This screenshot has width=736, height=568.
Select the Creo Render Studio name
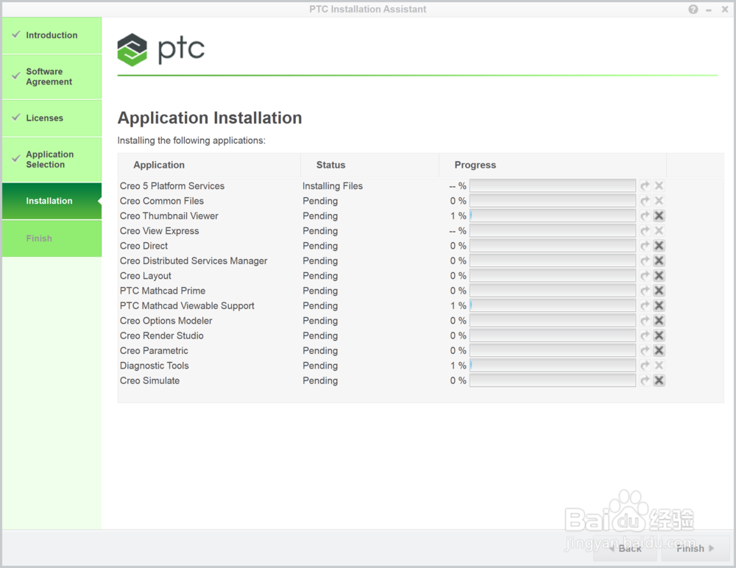click(161, 336)
